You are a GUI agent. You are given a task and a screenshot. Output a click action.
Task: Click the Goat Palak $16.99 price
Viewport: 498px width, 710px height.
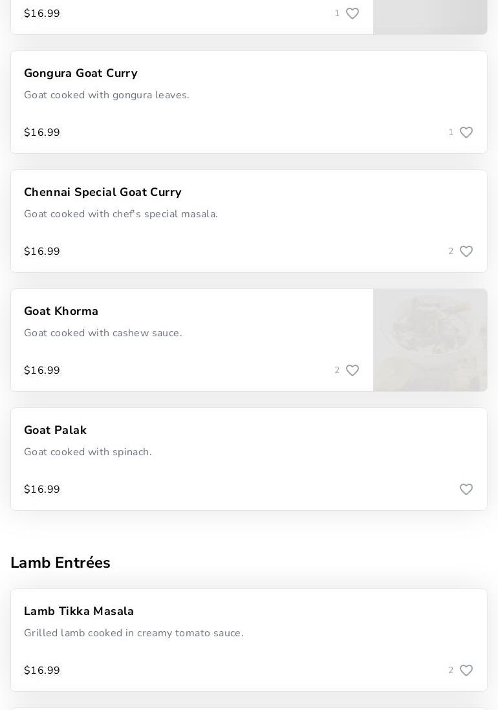pos(42,489)
